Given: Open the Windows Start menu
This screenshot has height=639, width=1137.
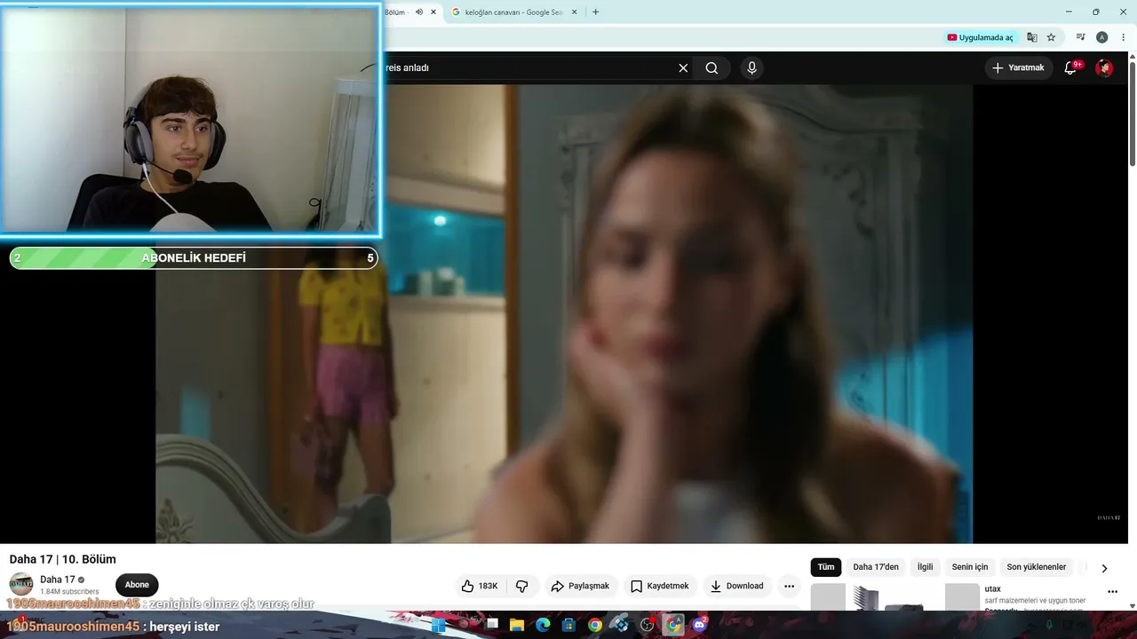Looking at the screenshot, I should point(438,625).
